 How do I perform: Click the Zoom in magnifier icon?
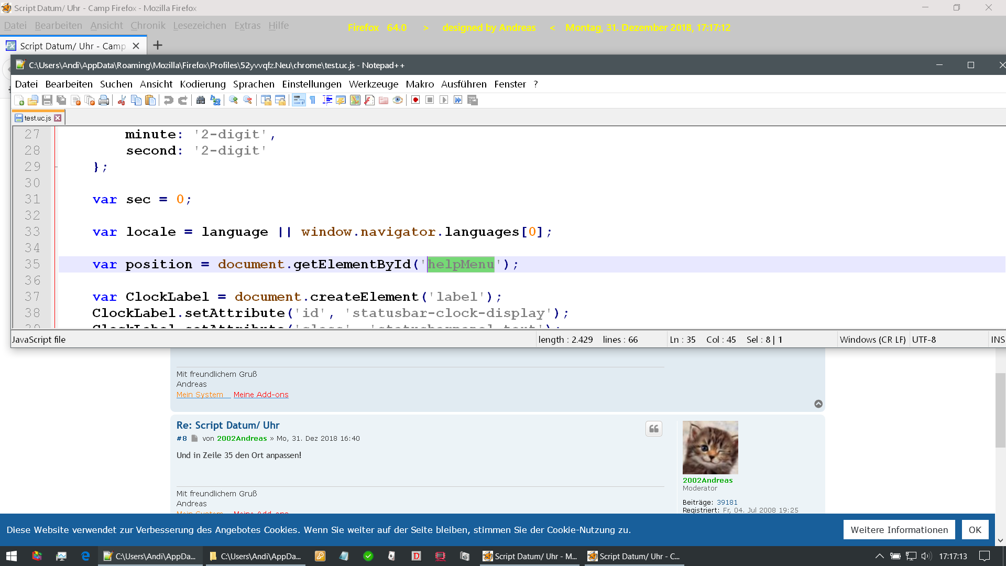click(x=234, y=100)
